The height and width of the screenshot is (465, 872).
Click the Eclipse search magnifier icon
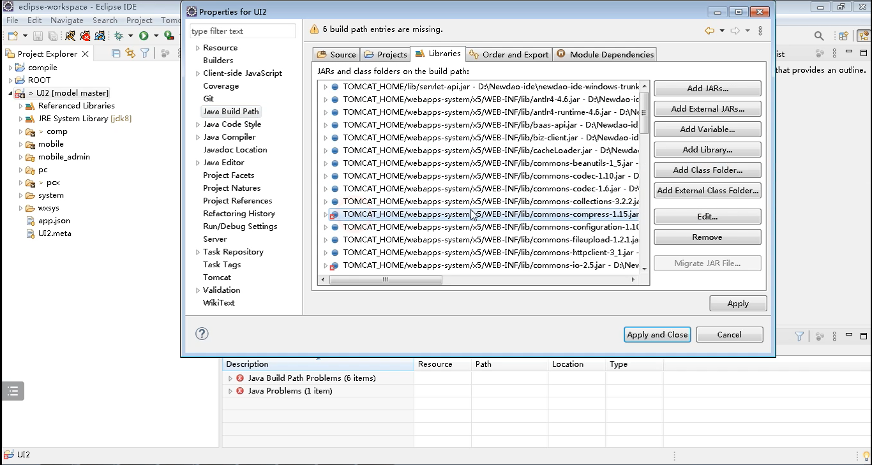pyautogui.click(x=818, y=36)
